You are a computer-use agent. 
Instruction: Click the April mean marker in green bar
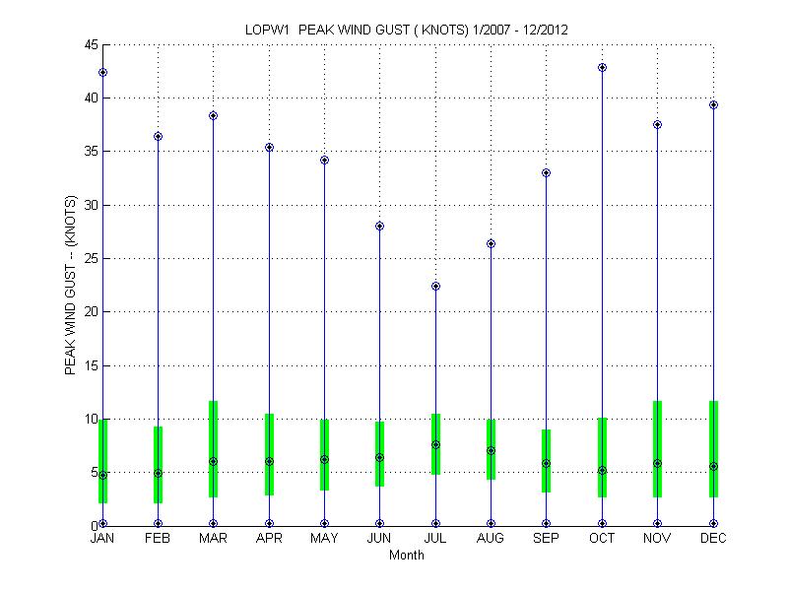[x=269, y=461]
